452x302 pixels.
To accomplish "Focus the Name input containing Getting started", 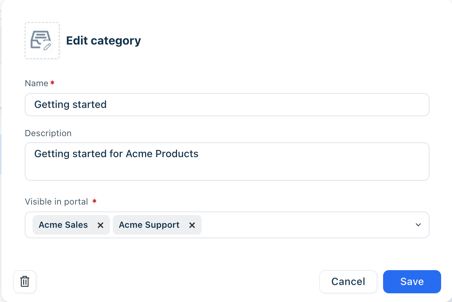I will click(227, 105).
